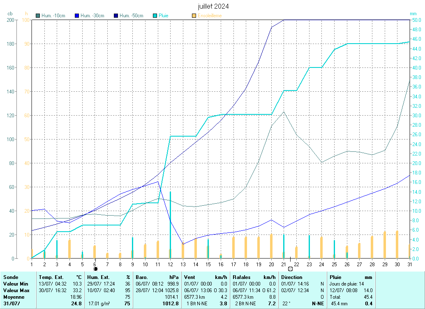Click the Valeur Max row label
Image resolution: width=425 pixels, height=309 pixels.
pyautogui.click(x=16, y=290)
